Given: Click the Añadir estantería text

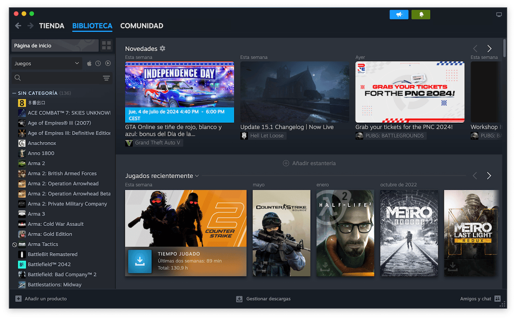Looking at the screenshot, I should tap(314, 163).
